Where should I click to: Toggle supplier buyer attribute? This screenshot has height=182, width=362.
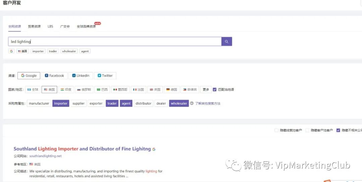pyautogui.click(x=78, y=104)
